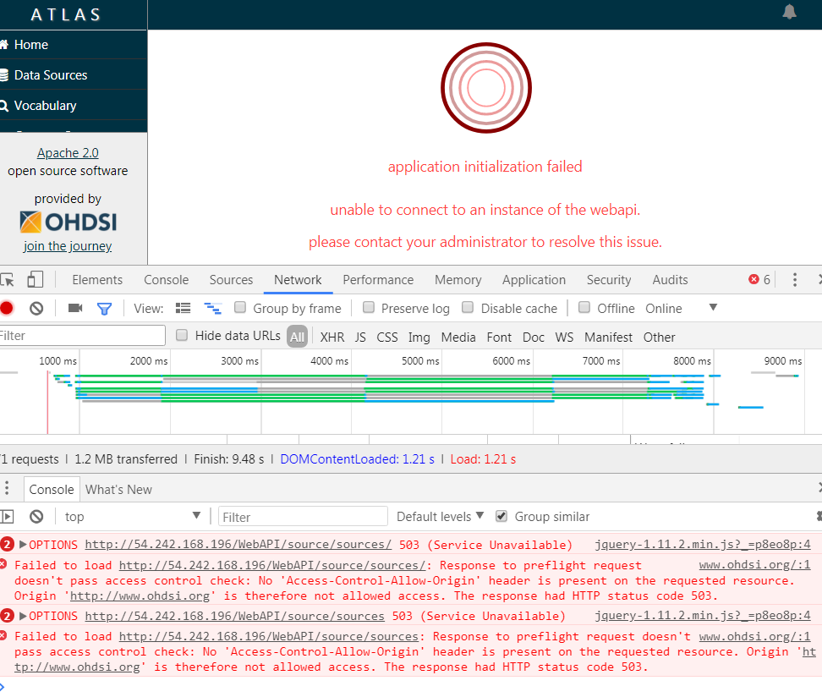Enable the Preserve log checkbox
This screenshot has height=697, width=822.
369,308
